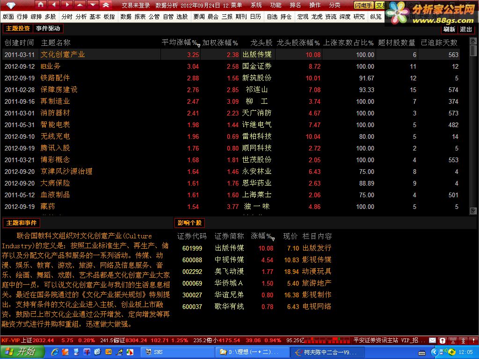Click the 刷新 refresh button
This screenshot has height=359, width=479.
click(450, 29)
